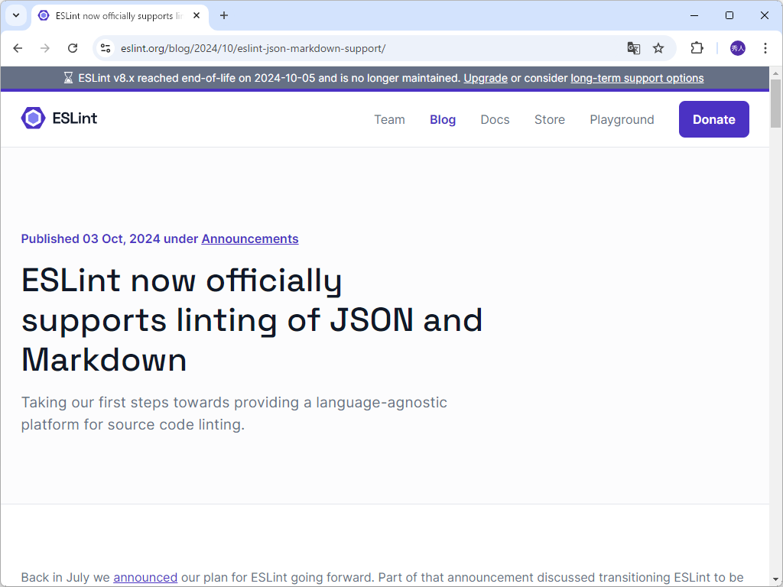Go back using the browser back arrow
Image resolution: width=783 pixels, height=587 pixels.
point(18,48)
